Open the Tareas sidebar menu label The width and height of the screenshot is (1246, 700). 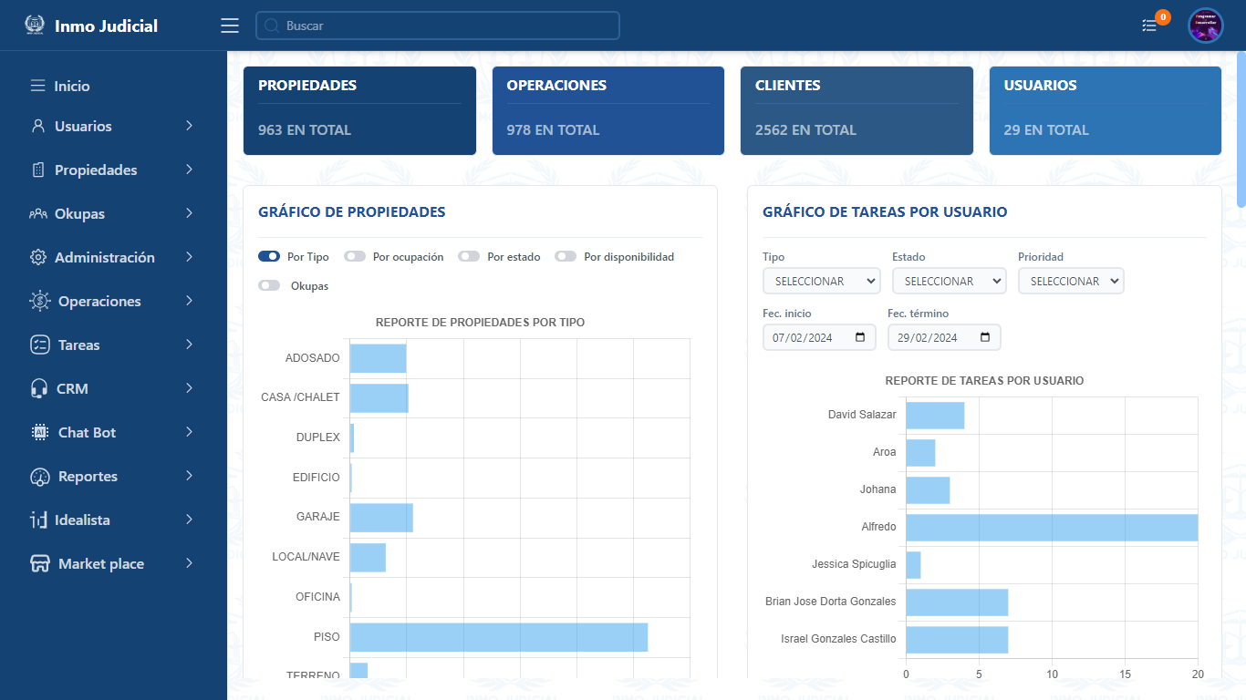point(79,345)
